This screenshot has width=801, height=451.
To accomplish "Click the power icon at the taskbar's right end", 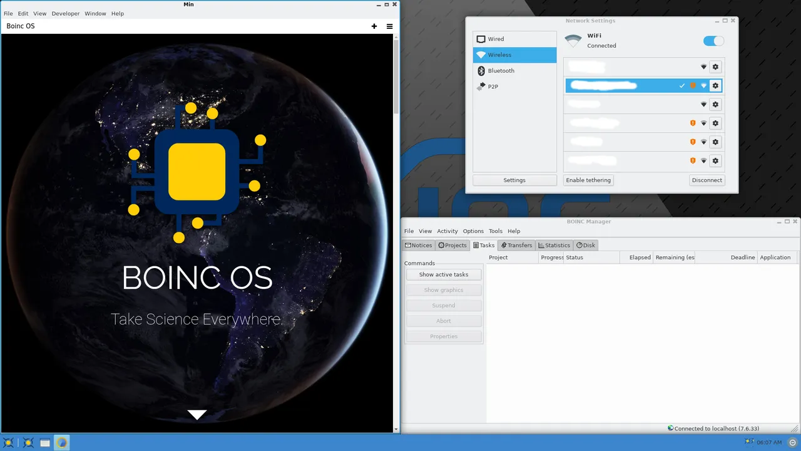I will [792, 442].
